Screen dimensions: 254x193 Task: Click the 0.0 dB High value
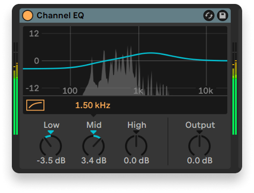[136, 160]
